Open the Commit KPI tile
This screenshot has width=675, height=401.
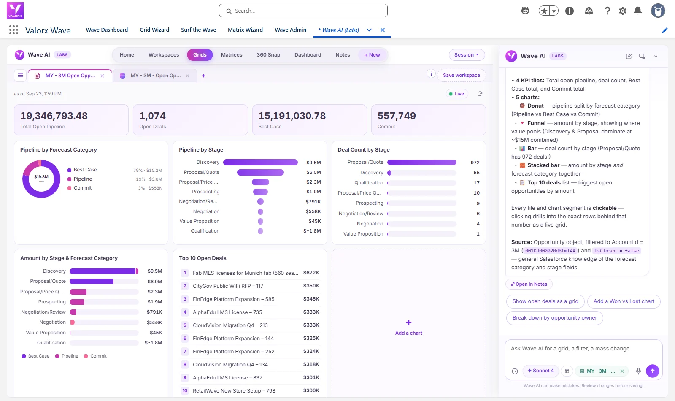point(429,120)
